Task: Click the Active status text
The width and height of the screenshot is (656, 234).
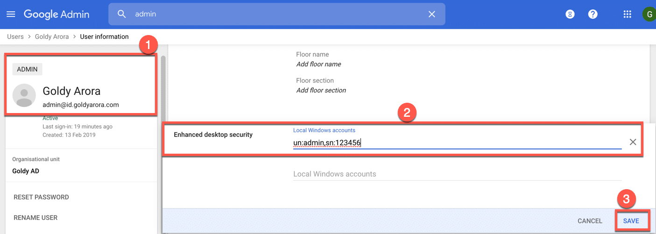Action: (x=50, y=118)
